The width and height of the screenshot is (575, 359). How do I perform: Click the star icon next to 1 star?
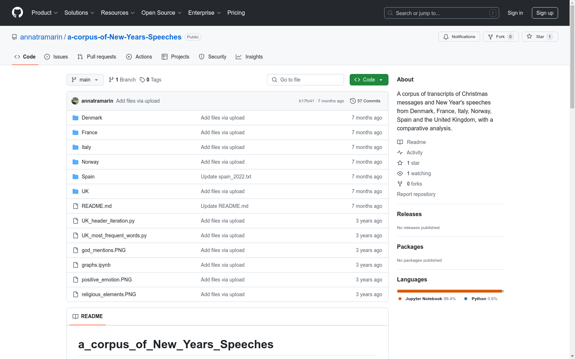(x=400, y=163)
